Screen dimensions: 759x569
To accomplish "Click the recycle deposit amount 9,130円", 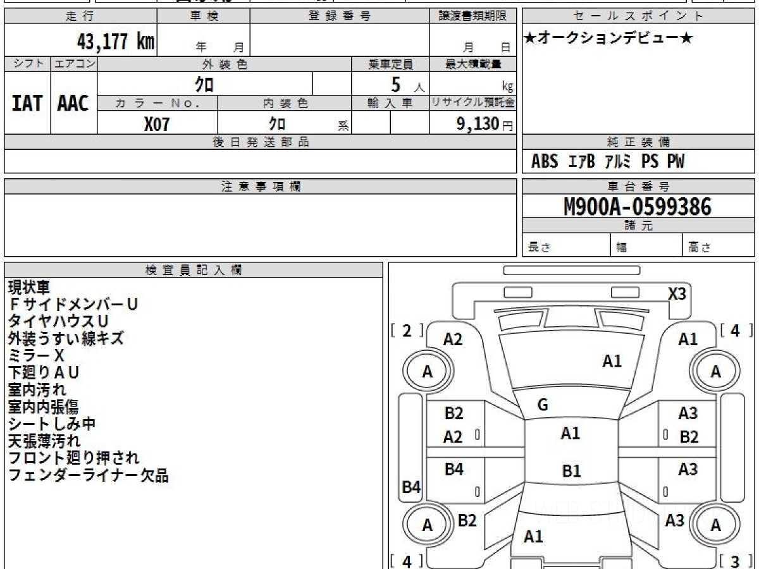I will 485,124.
